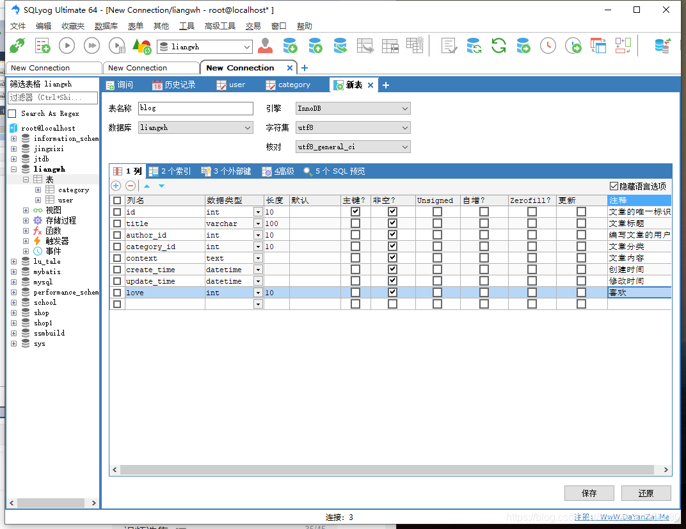This screenshot has width=686, height=529.
Task: Select the mybatis database in tree
Action: [x=47, y=272]
